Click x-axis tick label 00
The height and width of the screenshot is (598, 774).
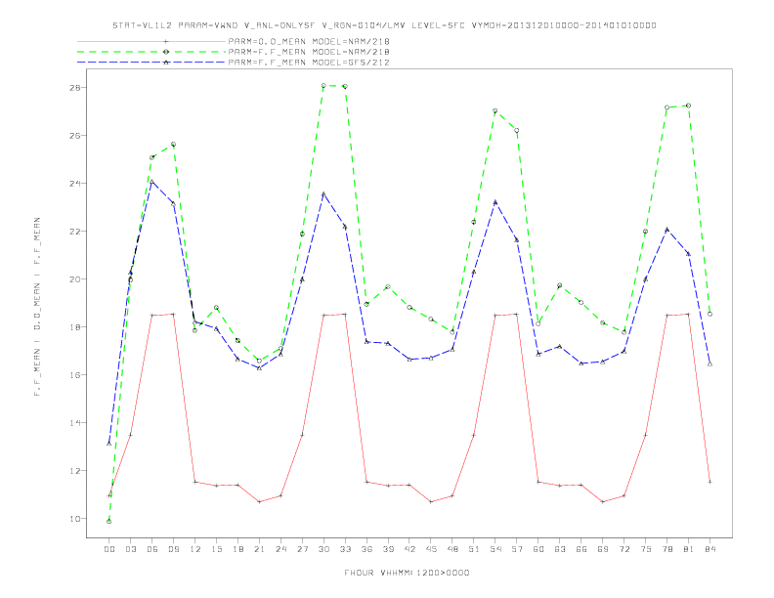point(109,549)
